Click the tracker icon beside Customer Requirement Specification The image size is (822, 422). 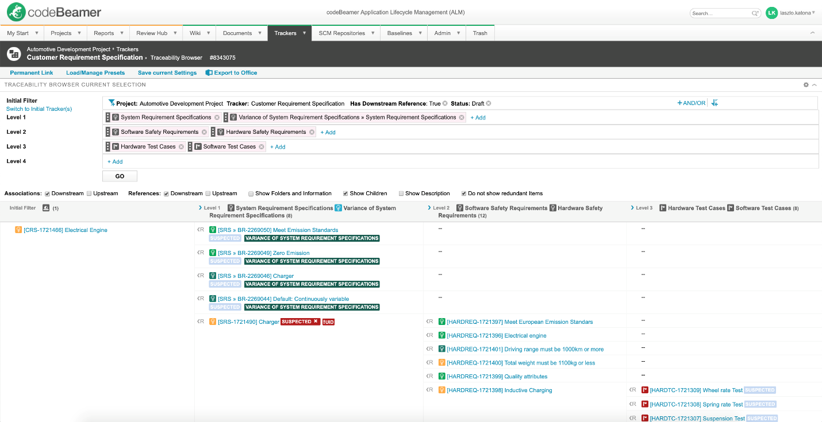(14, 54)
